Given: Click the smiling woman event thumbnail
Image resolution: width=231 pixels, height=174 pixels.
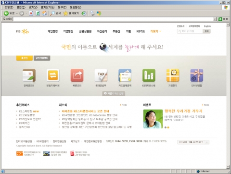Looking at the screenshot, I should pyautogui.click(x=153, y=119).
